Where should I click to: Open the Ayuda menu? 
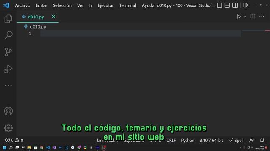[148, 5]
